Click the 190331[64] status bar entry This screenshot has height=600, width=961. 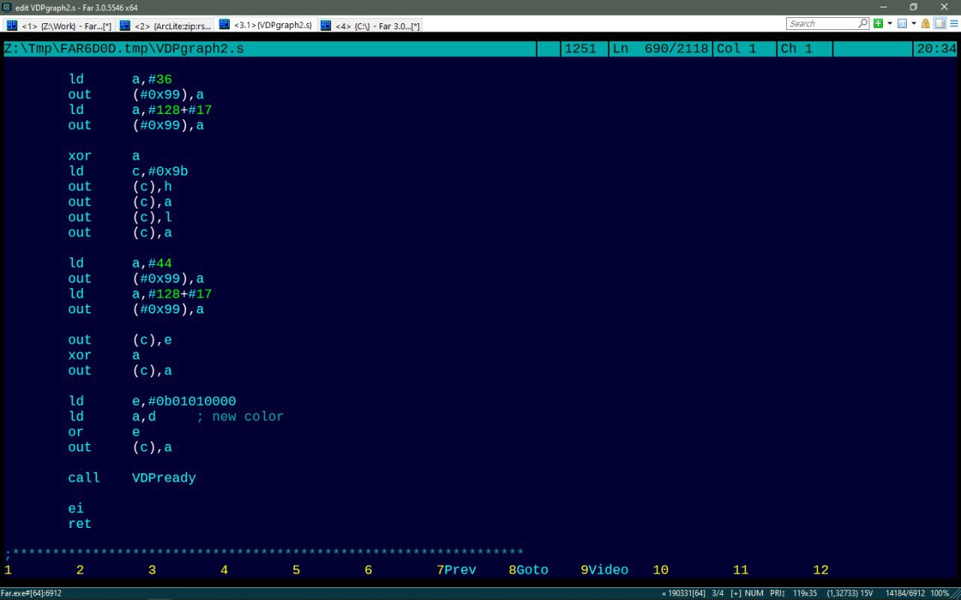pyautogui.click(x=684, y=593)
